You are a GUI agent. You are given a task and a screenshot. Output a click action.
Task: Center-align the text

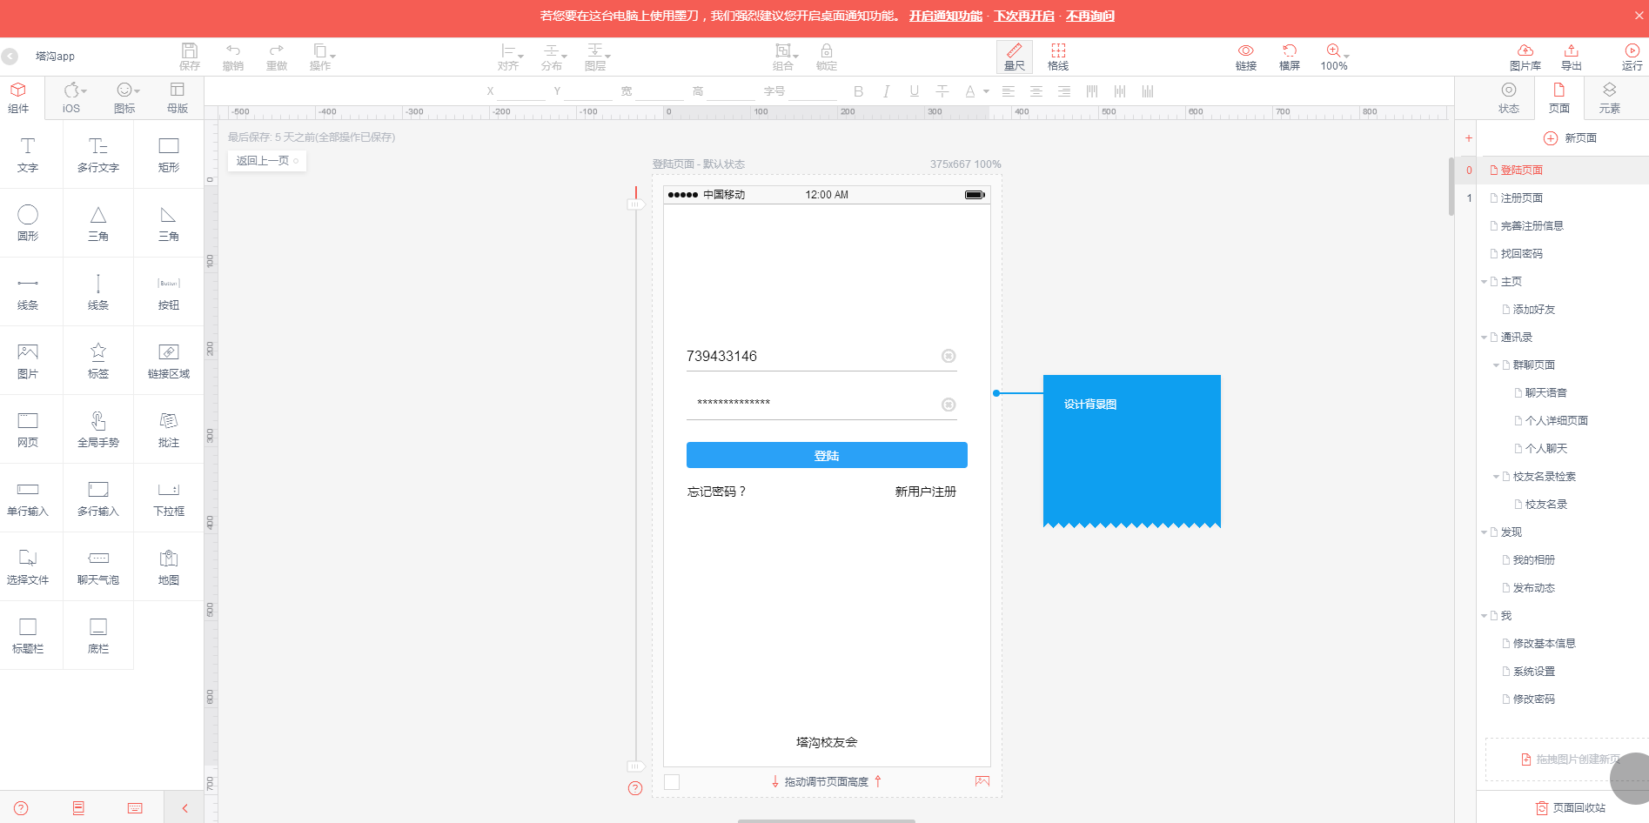pyautogui.click(x=1036, y=91)
